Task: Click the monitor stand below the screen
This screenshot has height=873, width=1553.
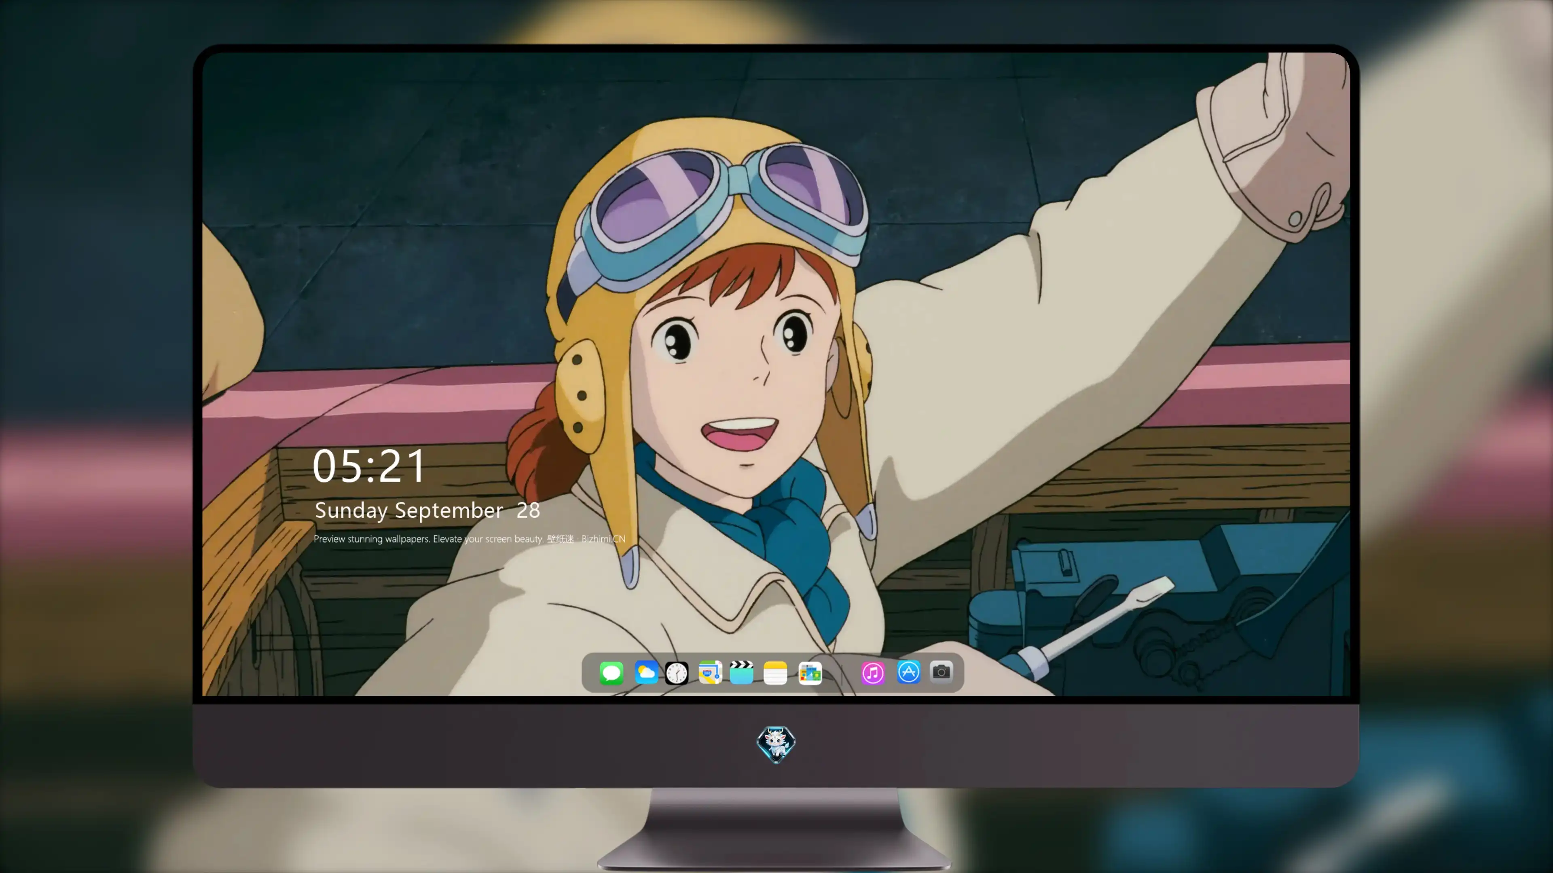Action: click(x=775, y=829)
